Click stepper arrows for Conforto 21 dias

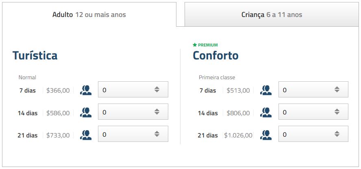click(337, 134)
